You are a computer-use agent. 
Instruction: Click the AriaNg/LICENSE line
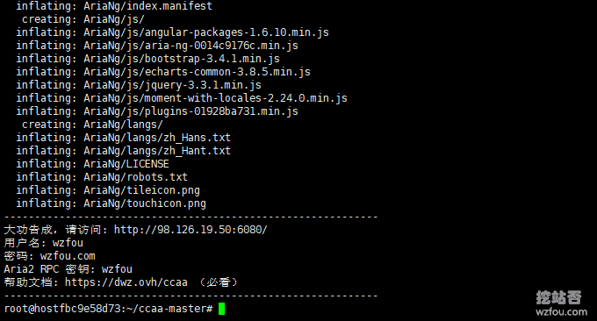point(92,163)
